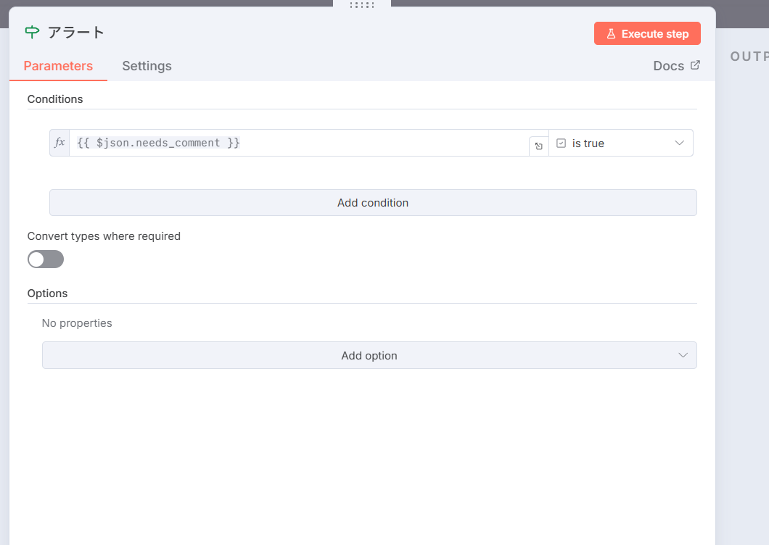Click the external link icon beside Docs
The width and height of the screenshot is (769, 545).
pos(695,65)
